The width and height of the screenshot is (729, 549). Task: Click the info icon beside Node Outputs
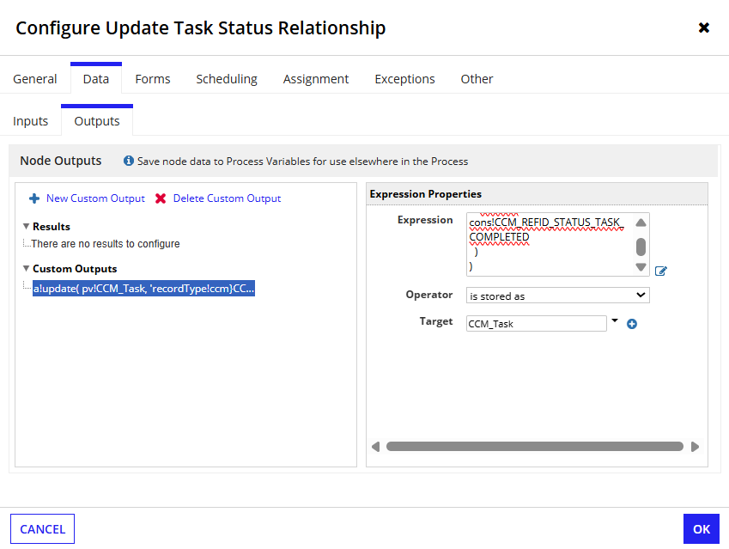pyautogui.click(x=129, y=161)
